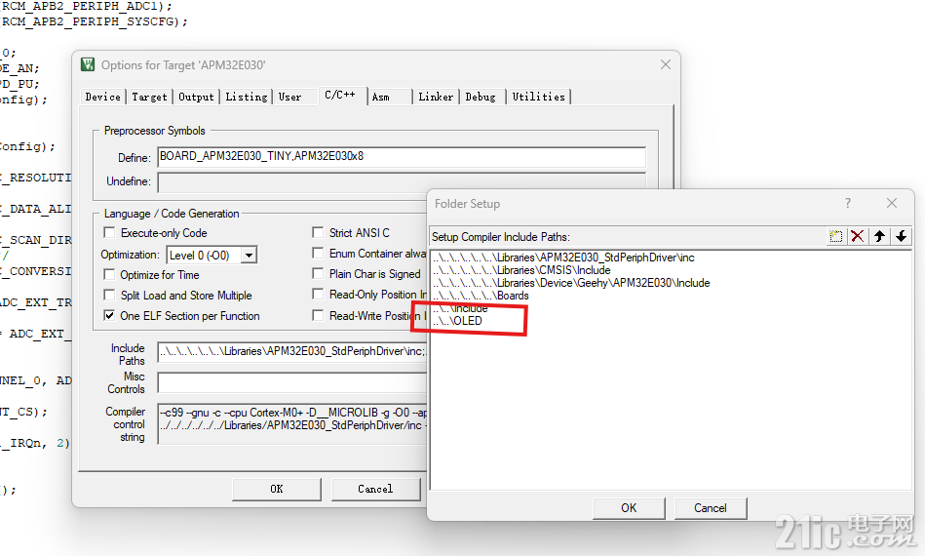Switch to Device tab
The width and height of the screenshot is (925, 556).
point(102,97)
